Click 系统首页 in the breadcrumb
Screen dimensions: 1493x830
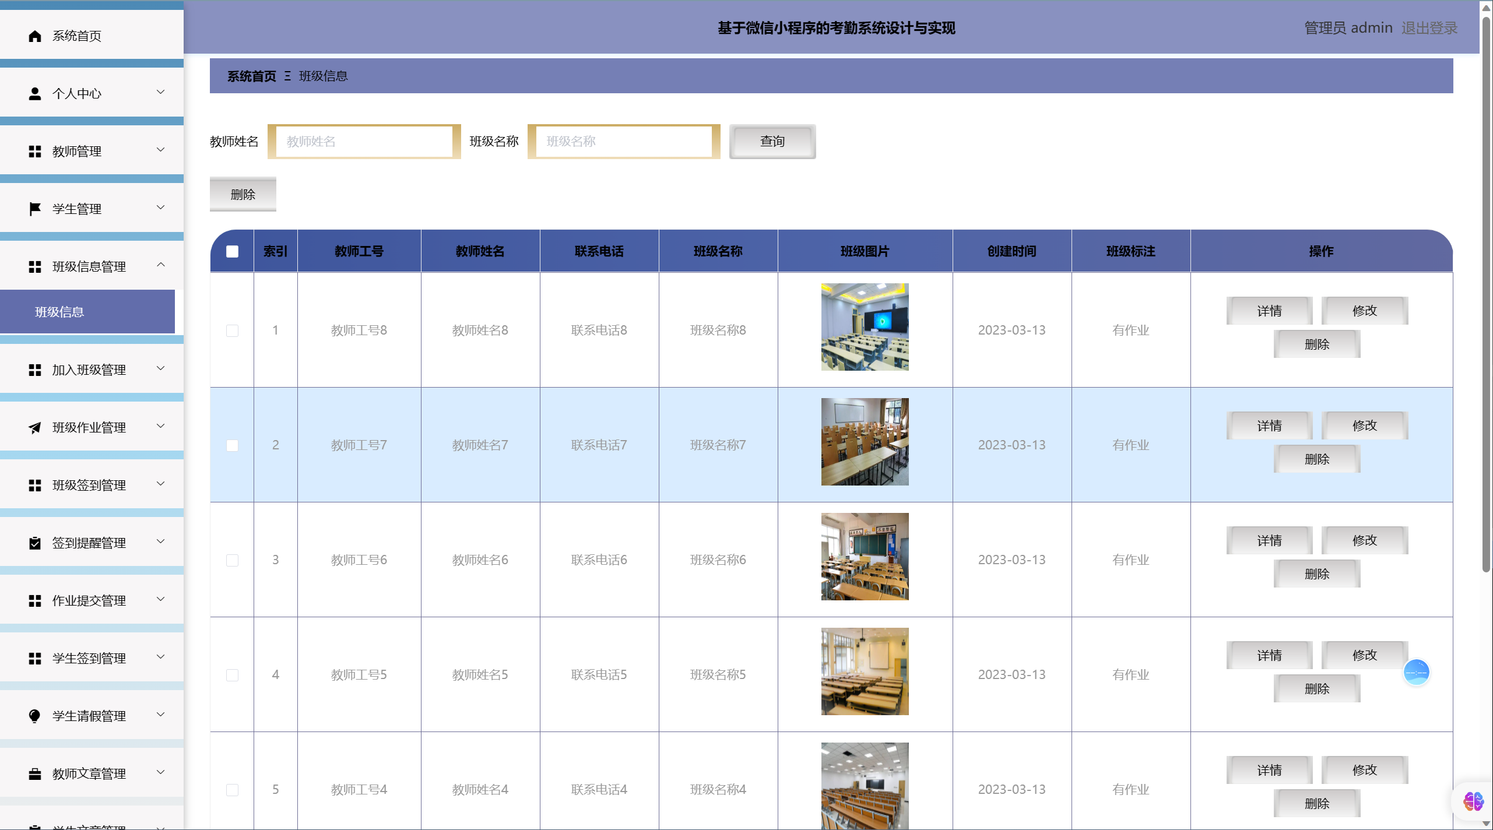[251, 76]
